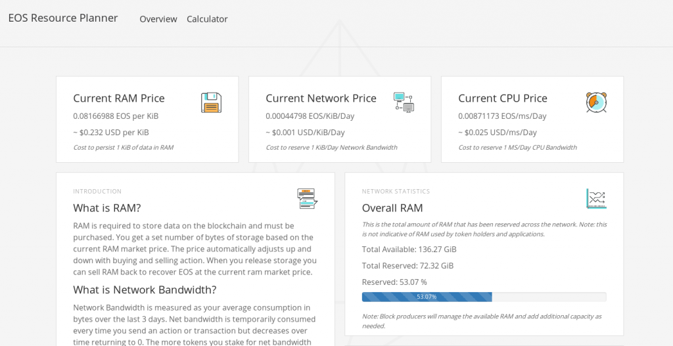Screen dimensions: 673x346
Task: Click 0.08166988 EOS per KiB value
Action: [116, 116]
